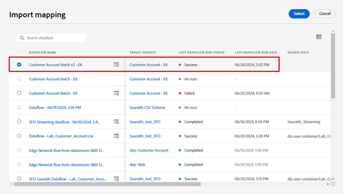
Task: Click the Cancel button
Action: 325,14
